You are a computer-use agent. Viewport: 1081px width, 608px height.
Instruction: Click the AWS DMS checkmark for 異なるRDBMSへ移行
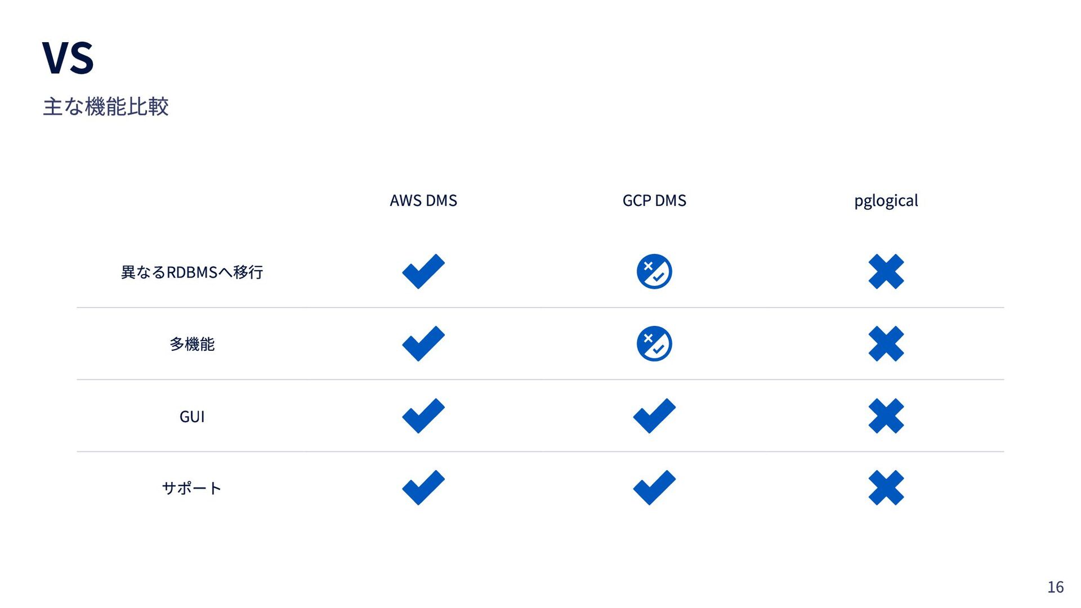(423, 271)
